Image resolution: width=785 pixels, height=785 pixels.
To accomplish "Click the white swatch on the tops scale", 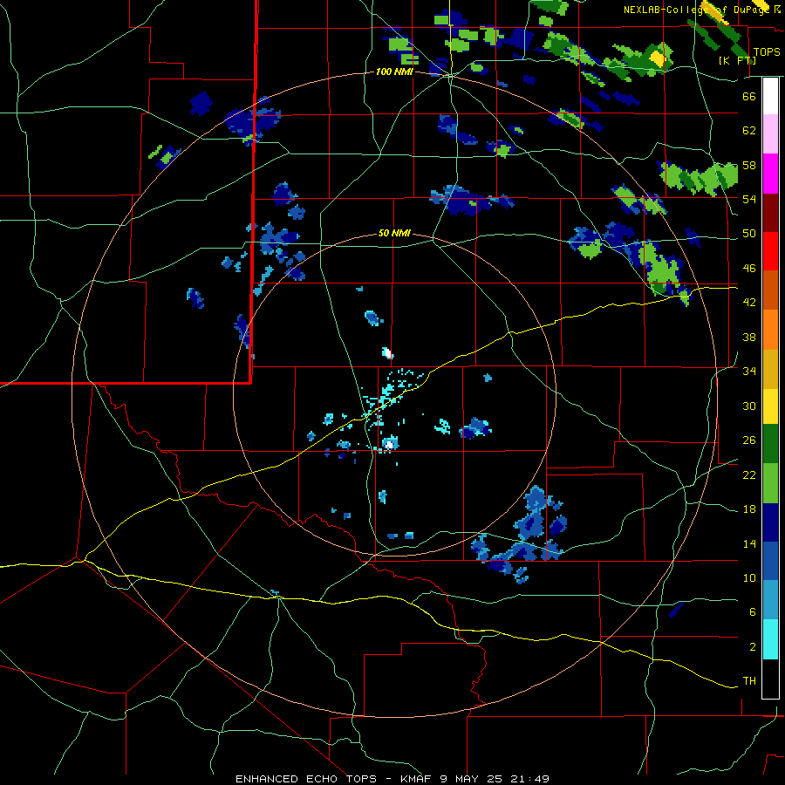I will pos(770,96).
